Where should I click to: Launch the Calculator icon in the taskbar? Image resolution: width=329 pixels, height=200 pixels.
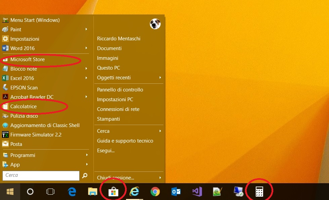pyautogui.click(x=259, y=192)
